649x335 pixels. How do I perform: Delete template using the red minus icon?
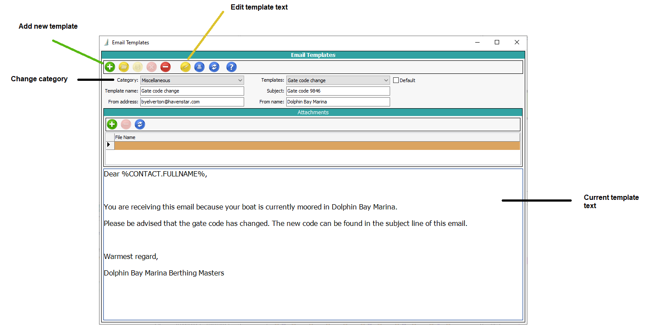(166, 67)
